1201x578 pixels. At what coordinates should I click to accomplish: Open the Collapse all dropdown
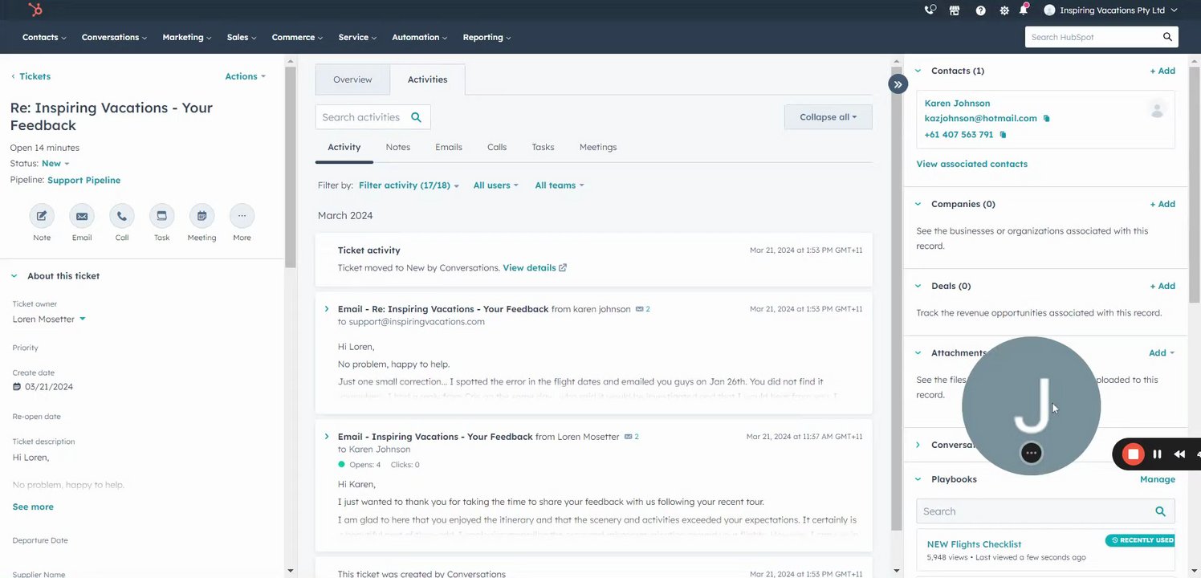pyautogui.click(x=828, y=117)
